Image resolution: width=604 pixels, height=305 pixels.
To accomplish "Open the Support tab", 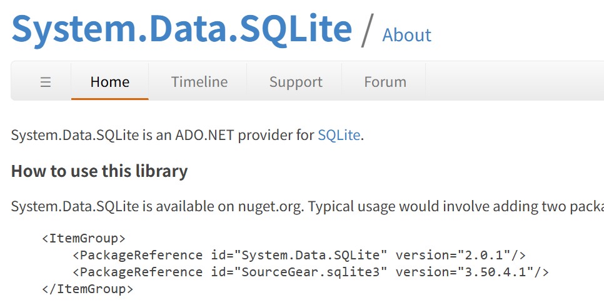I will click(x=296, y=82).
